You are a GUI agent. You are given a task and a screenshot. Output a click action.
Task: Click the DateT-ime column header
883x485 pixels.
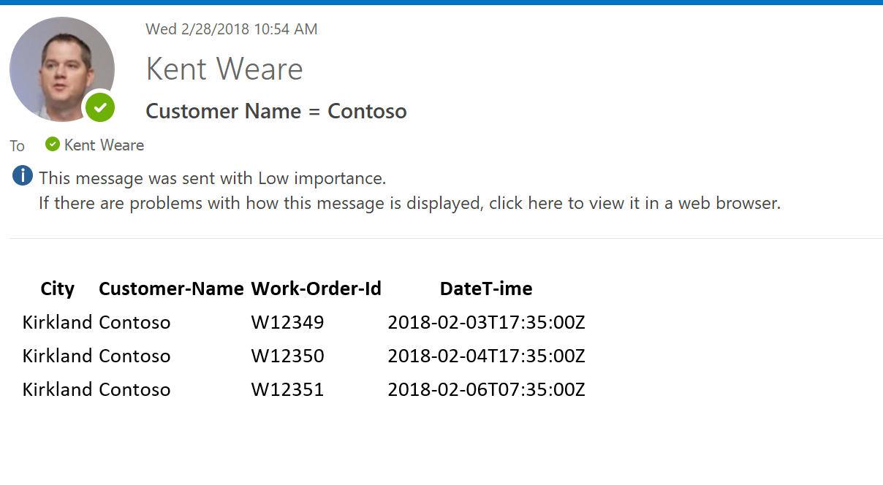click(486, 289)
